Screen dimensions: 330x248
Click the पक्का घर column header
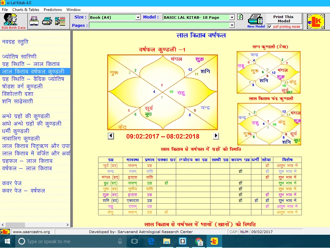[x=166, y=160]
